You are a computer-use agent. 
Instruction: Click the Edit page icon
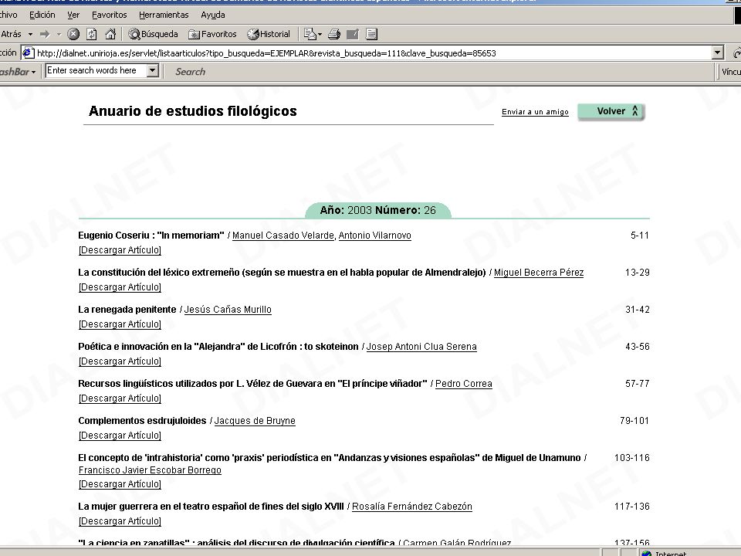click(353, 34)
